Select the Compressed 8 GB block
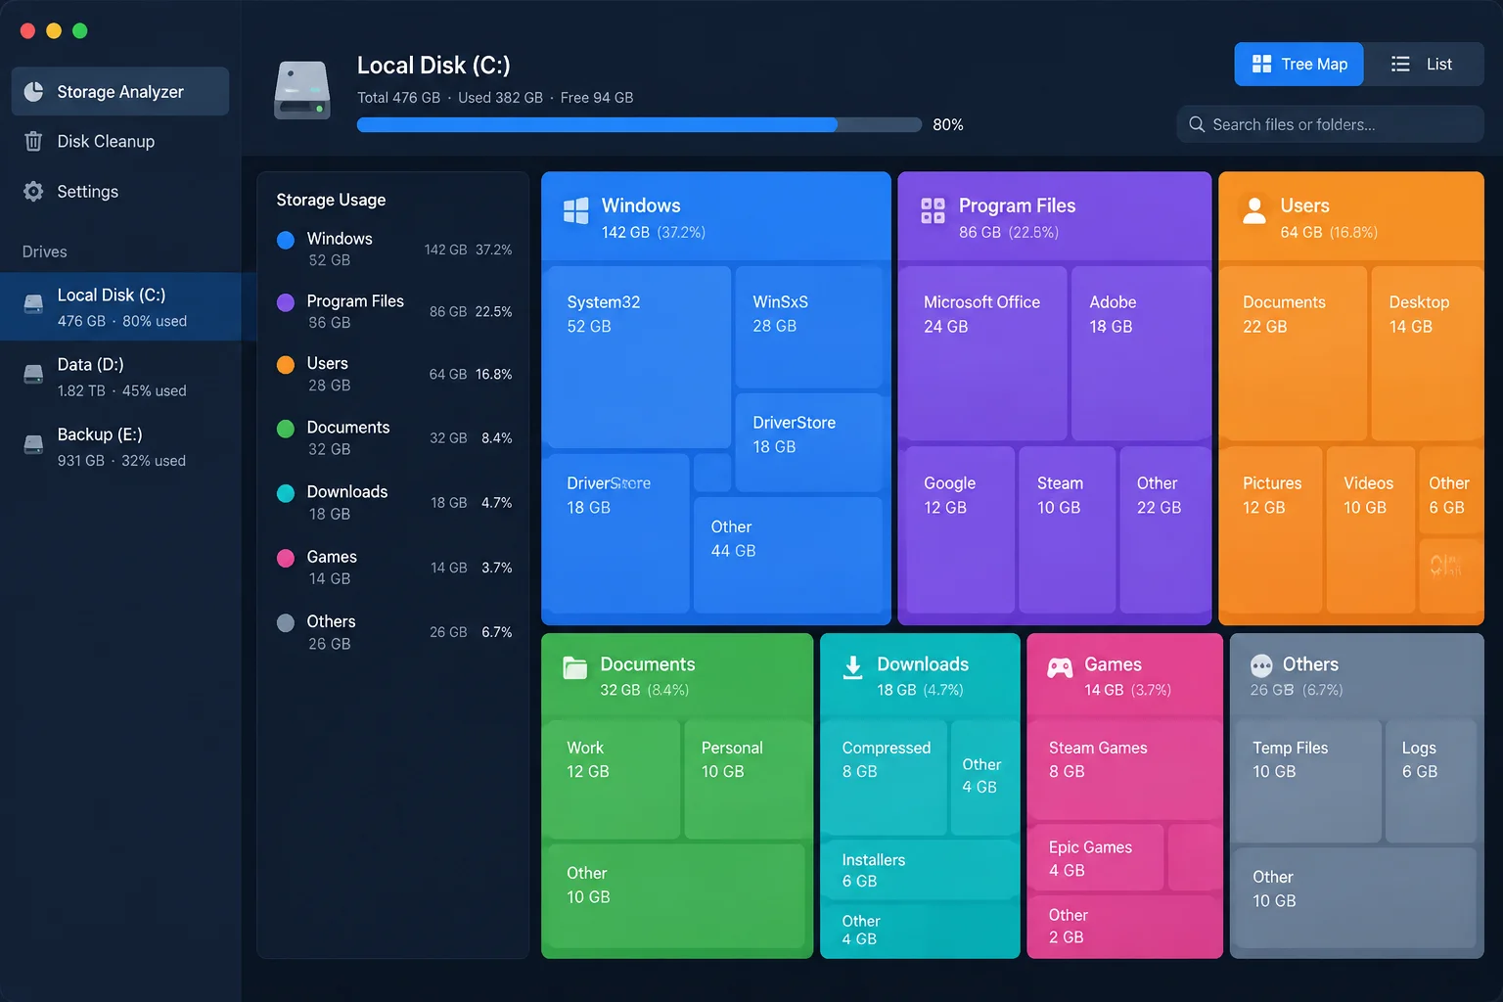 (x=885, y=778)
